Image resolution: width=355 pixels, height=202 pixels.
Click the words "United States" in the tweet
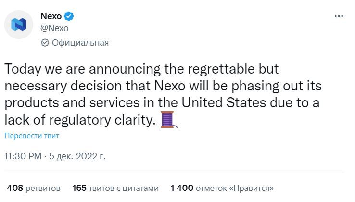[224, 102]
